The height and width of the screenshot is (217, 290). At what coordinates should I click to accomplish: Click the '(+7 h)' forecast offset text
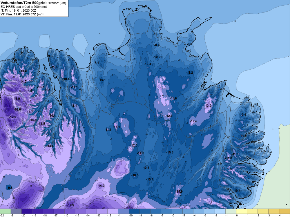click(x=41, y=14)
